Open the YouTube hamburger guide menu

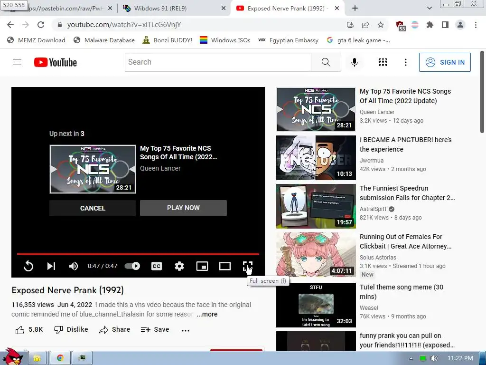tap(17, 62)
